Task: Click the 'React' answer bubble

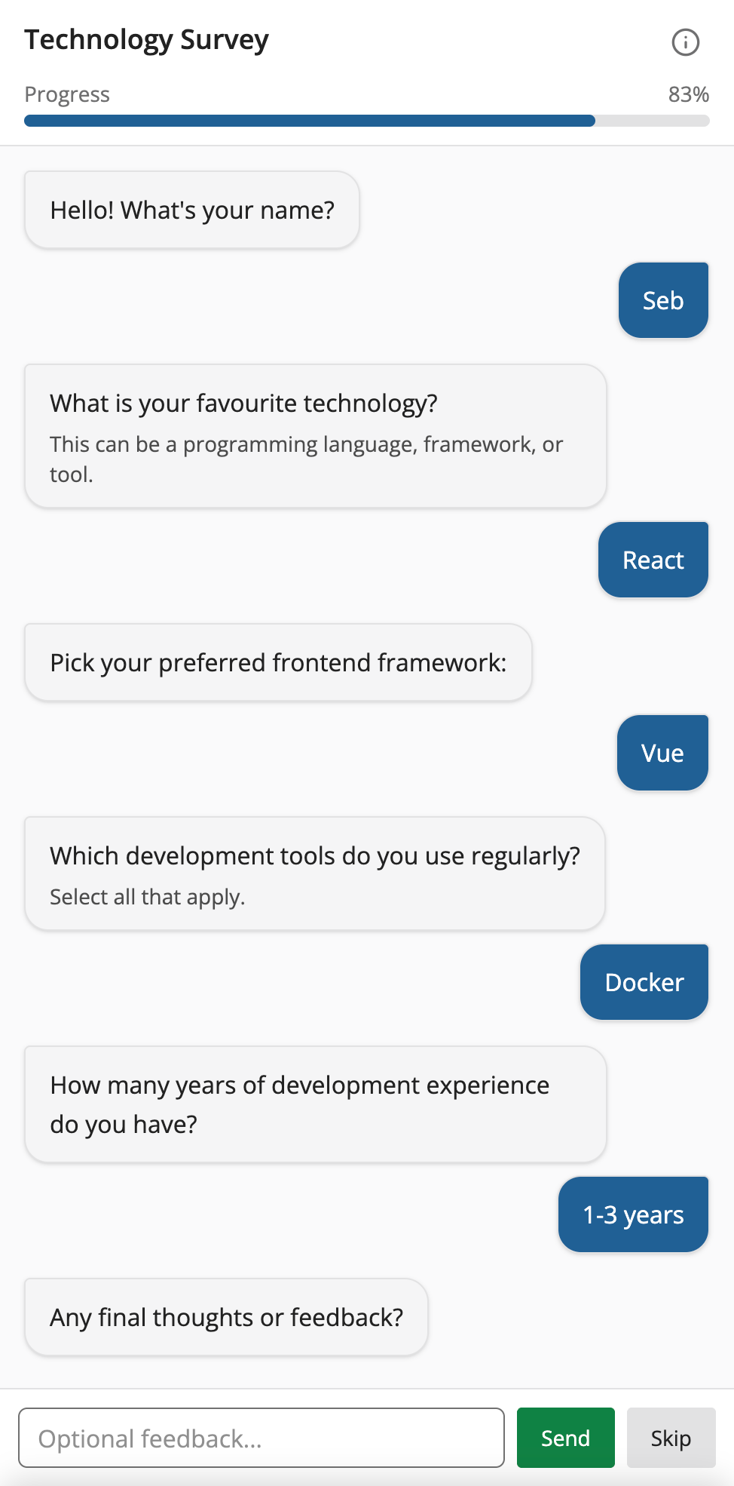Action: 653,560
